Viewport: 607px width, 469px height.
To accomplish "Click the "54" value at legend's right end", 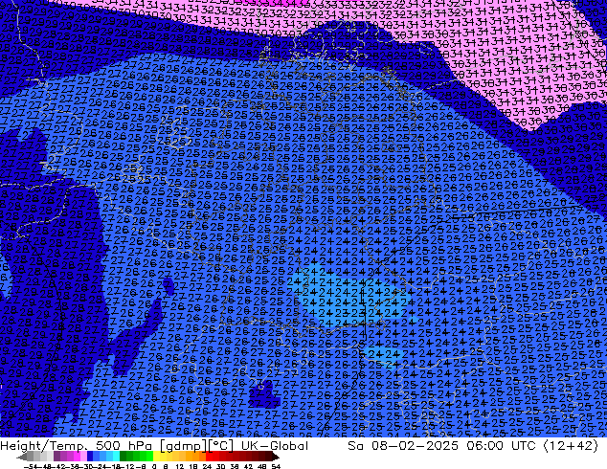I will (x=276, y=466).
